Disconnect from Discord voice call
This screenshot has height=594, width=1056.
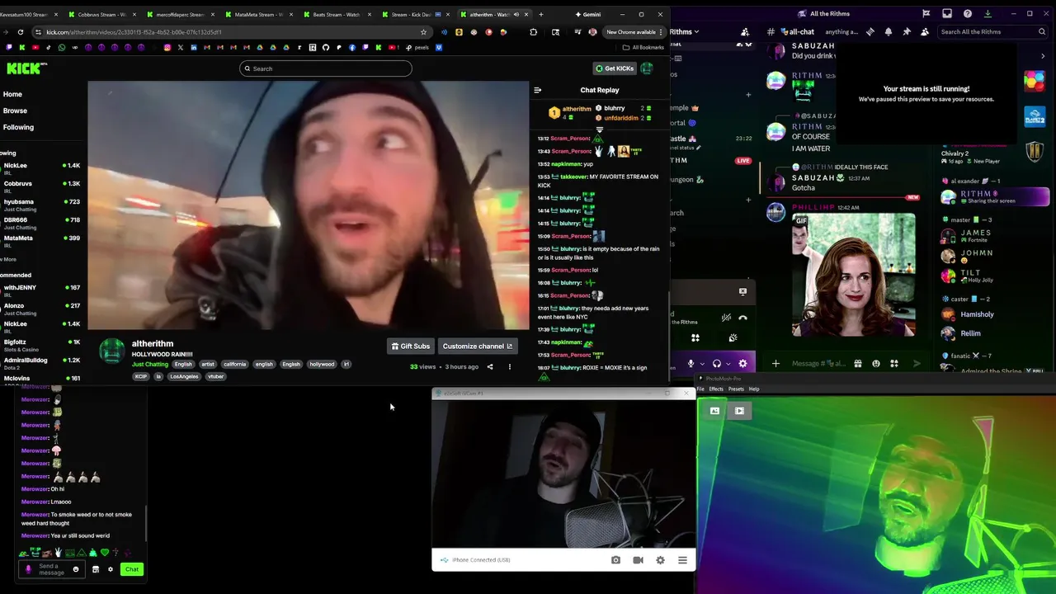pos(742,318)
